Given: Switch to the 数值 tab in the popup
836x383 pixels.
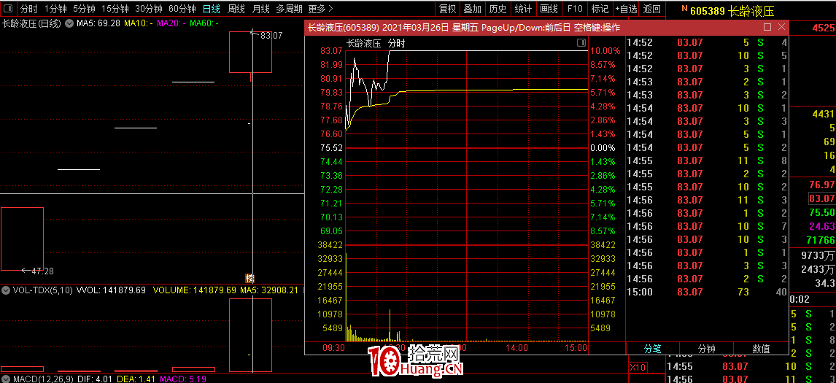Looking at the screenshot, I should pyautogui.click(x=761, y=349).
